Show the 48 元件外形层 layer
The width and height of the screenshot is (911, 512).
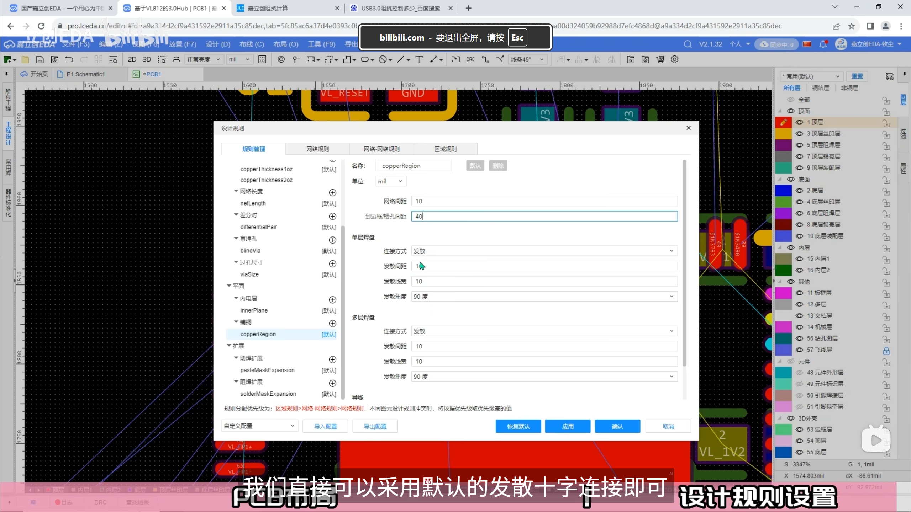point(799,373)
